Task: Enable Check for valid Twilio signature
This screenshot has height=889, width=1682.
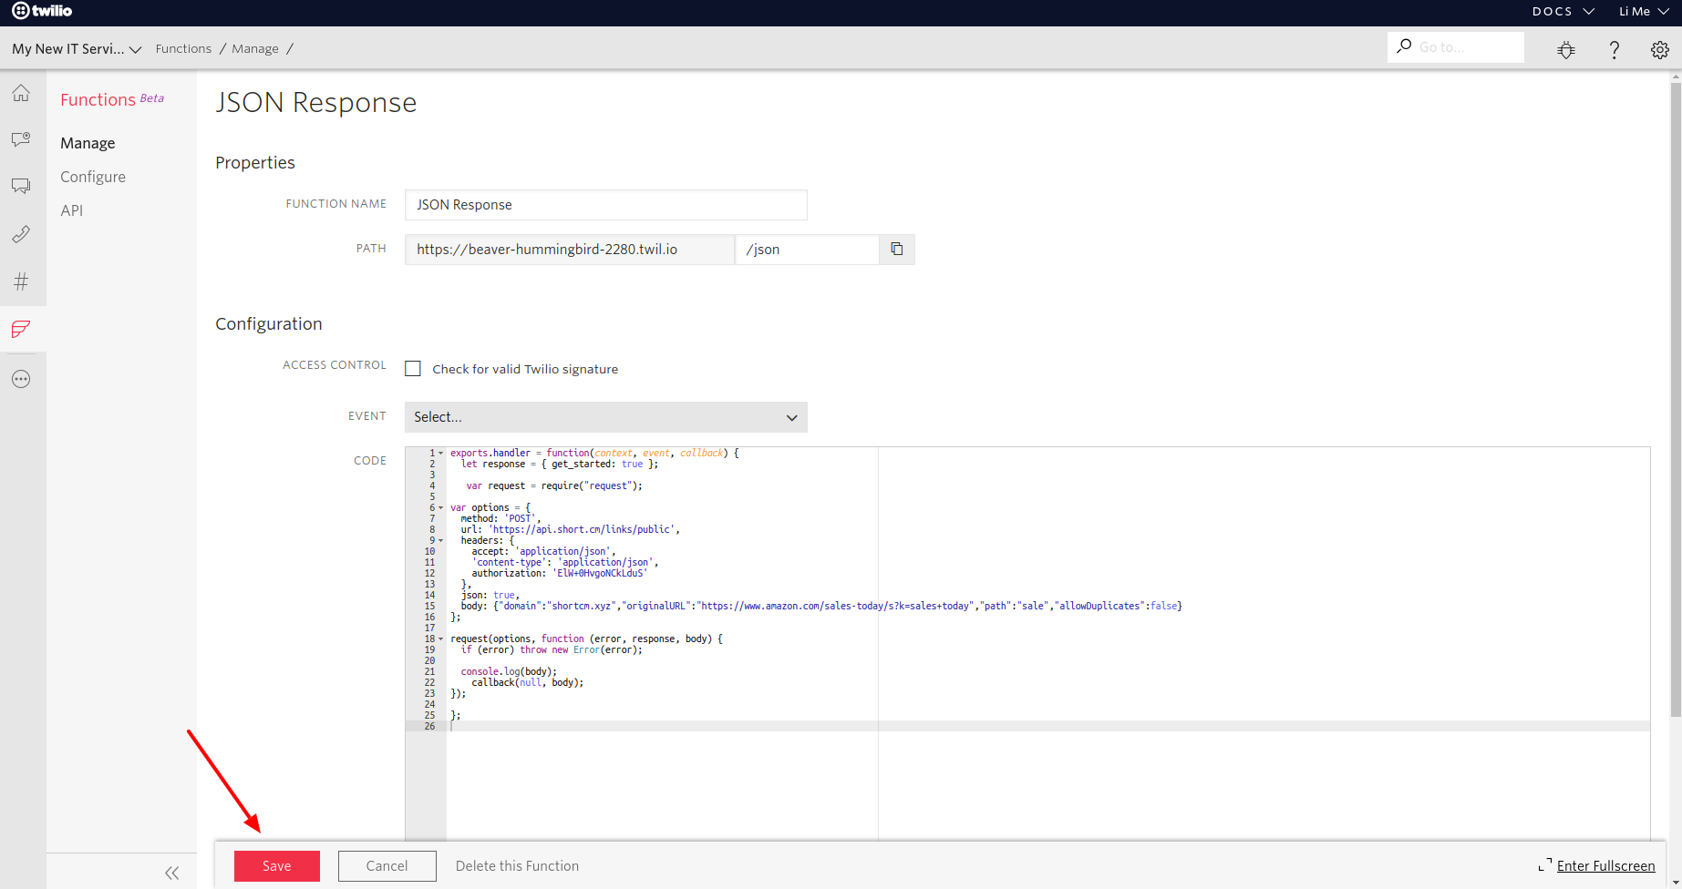Action: click(x=413, y=368)
